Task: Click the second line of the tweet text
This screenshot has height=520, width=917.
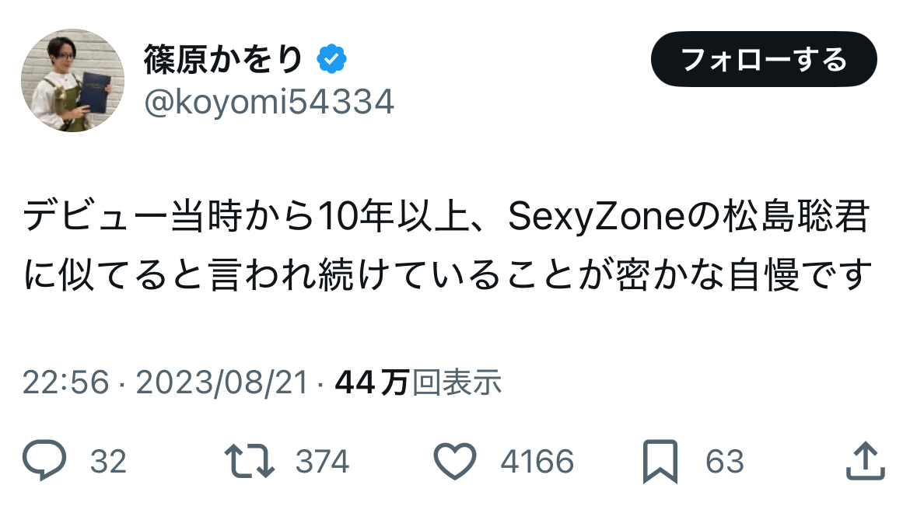Action: (447, 274)
